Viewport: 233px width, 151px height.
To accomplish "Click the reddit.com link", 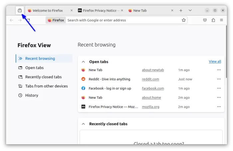I will pos(150,79).
